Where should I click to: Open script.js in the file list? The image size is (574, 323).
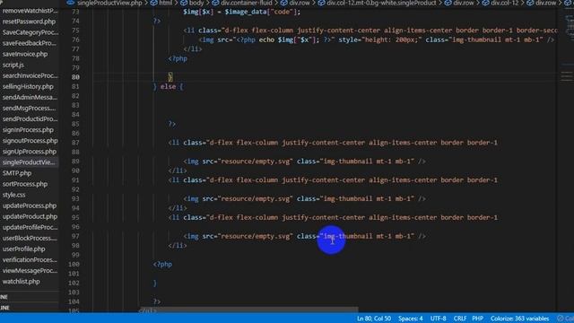[13, 65]
